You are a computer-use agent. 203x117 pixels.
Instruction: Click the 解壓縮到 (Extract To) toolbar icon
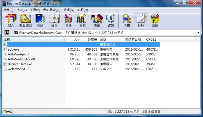coord(26,18)
